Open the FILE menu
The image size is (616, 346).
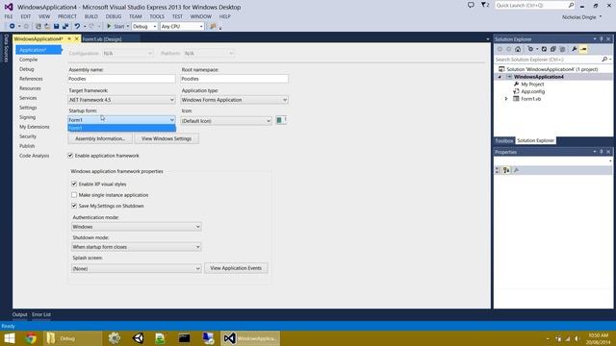(9, 16)
